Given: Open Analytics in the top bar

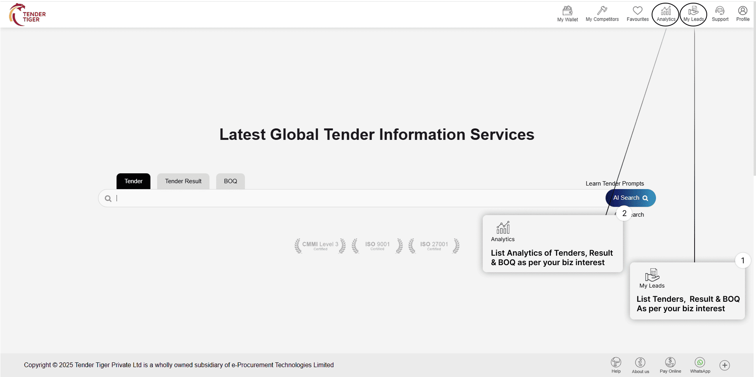Looking at the screenshot, I should 666,14.
